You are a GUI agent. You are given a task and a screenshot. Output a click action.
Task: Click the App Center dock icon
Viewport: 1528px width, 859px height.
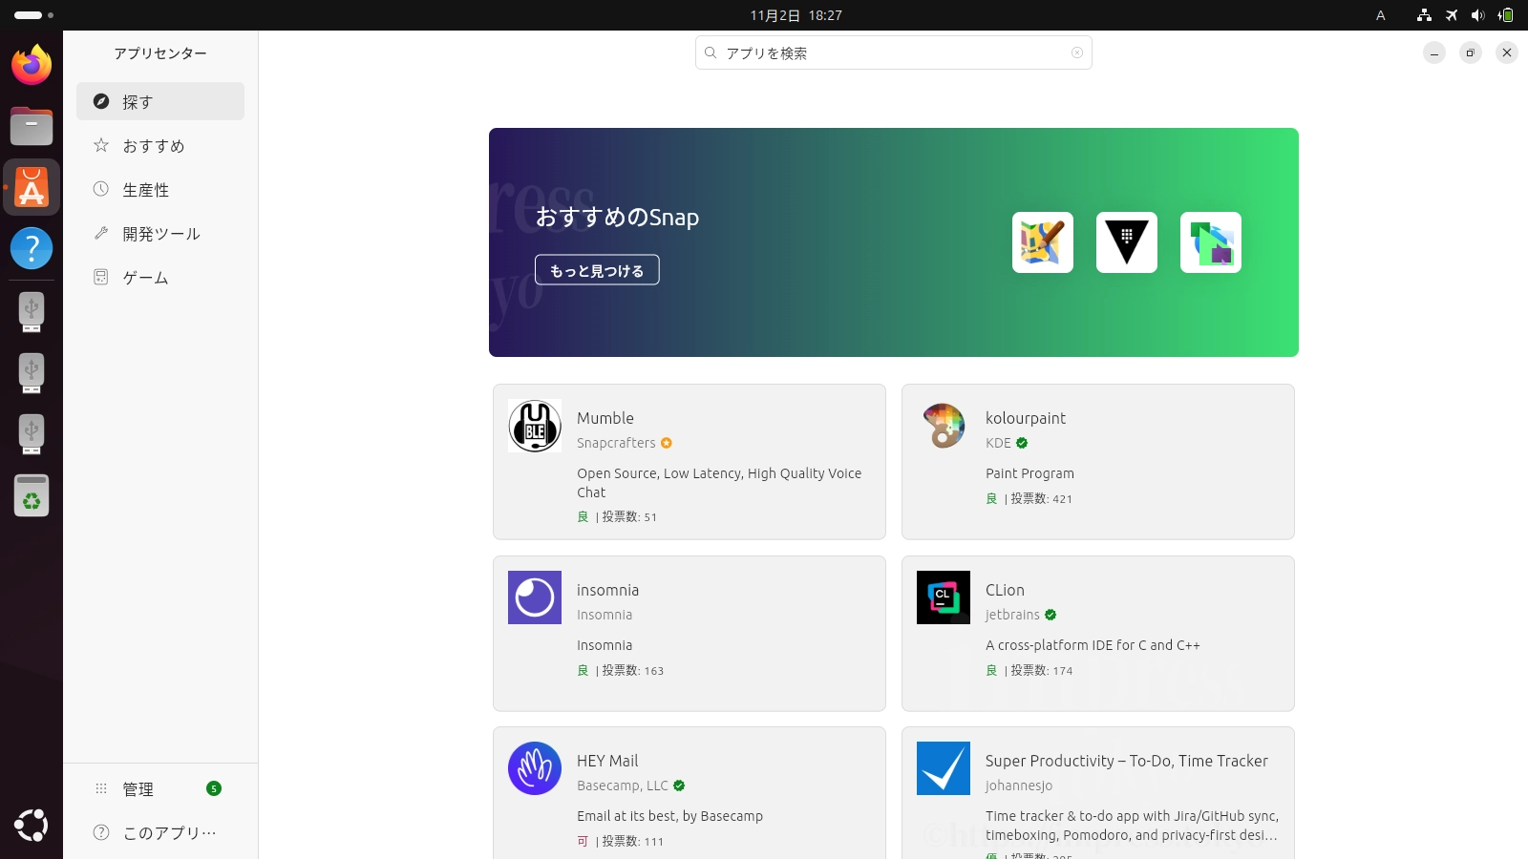click(32, 187)
